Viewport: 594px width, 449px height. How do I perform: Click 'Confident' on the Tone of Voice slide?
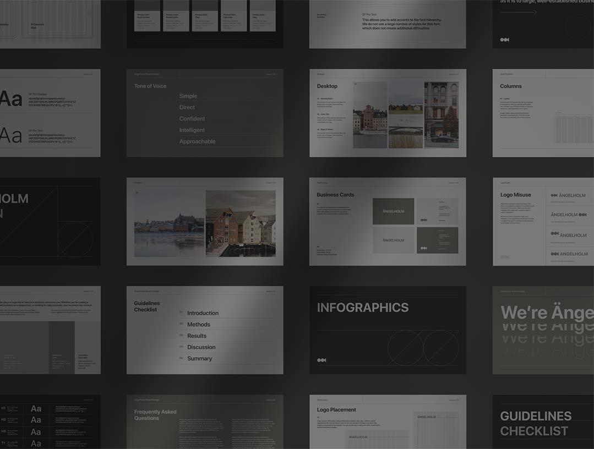tap(192, 119)
